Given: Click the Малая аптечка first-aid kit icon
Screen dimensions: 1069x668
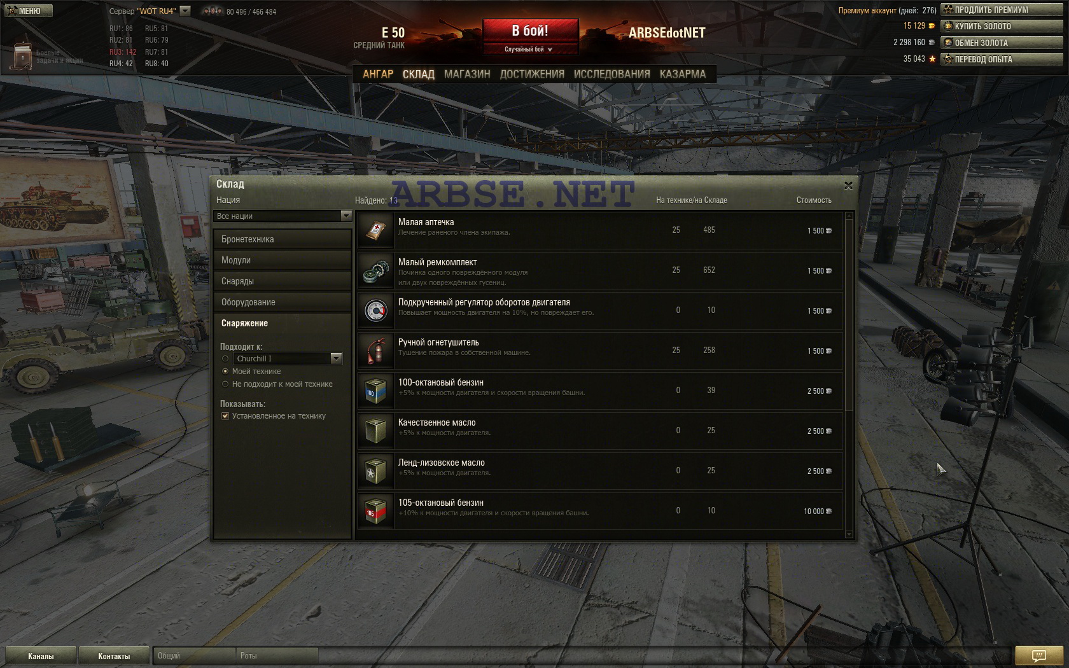Looking at the screenshot, I should [x=376, y=231].
